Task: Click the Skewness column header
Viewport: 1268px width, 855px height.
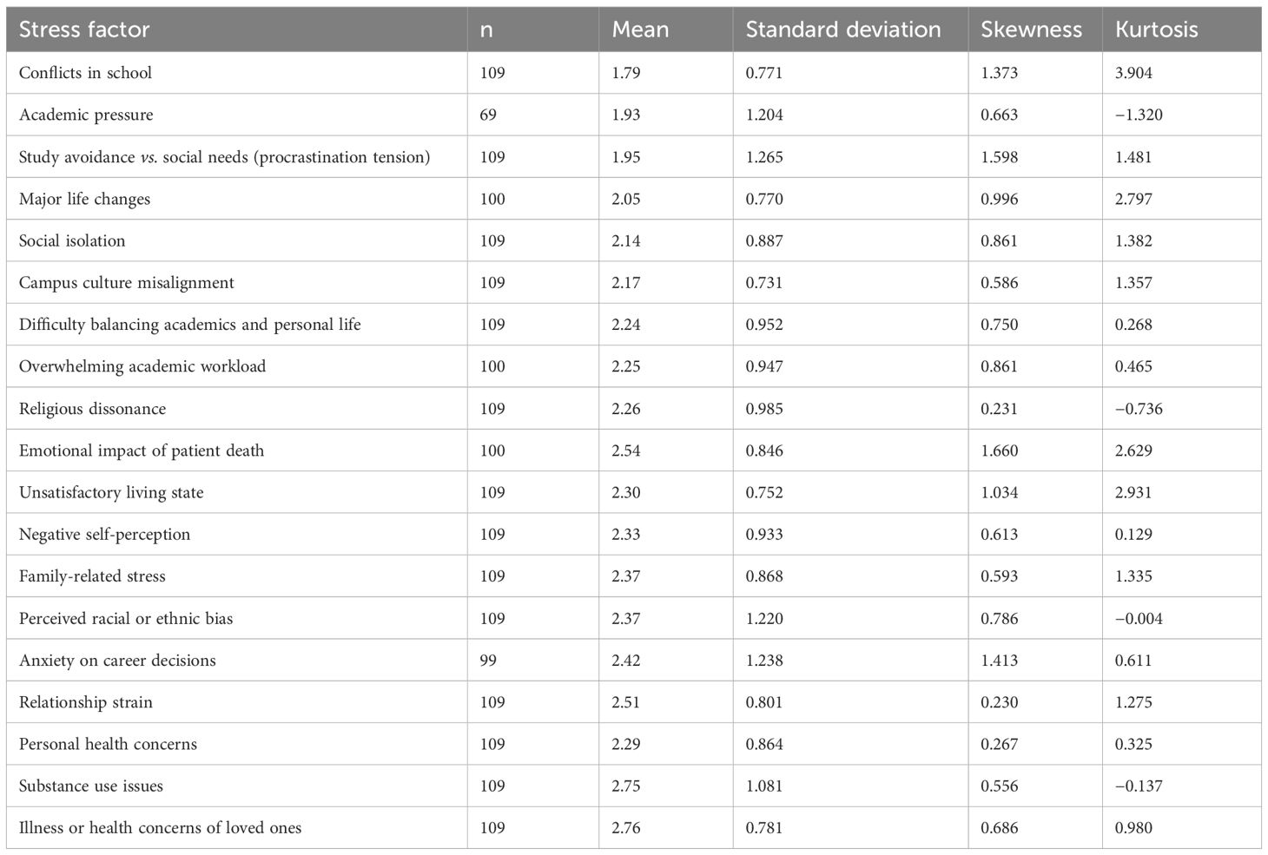Action: [x=1031, y=30]
